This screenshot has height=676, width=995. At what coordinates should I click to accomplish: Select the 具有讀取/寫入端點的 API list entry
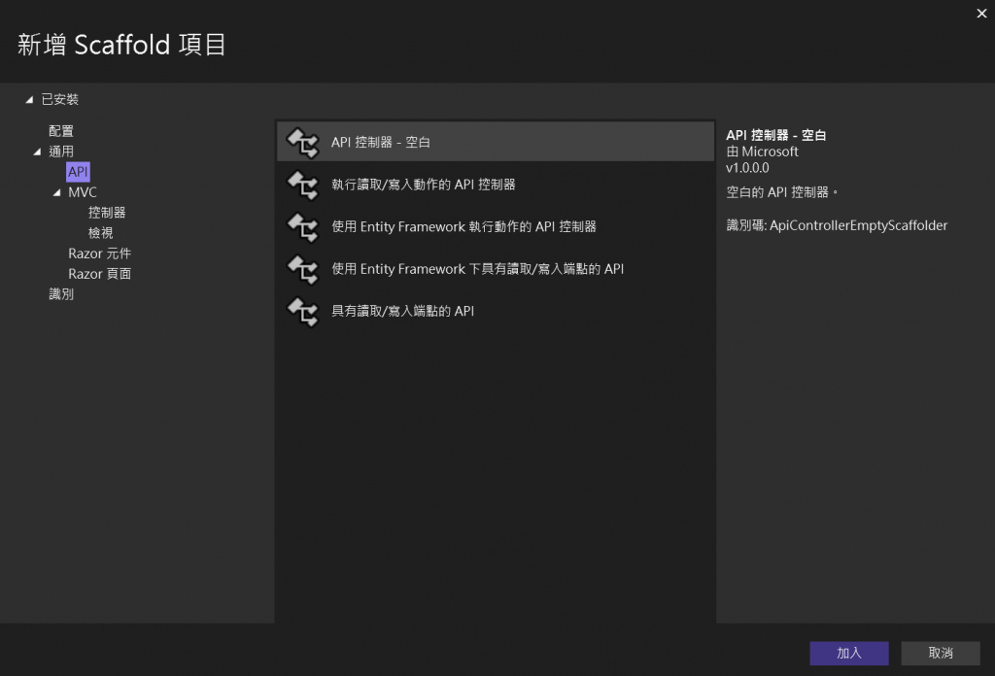496,312
